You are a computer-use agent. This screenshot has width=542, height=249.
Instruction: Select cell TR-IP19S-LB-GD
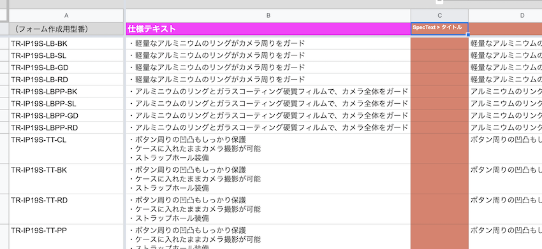pos(66,68)
